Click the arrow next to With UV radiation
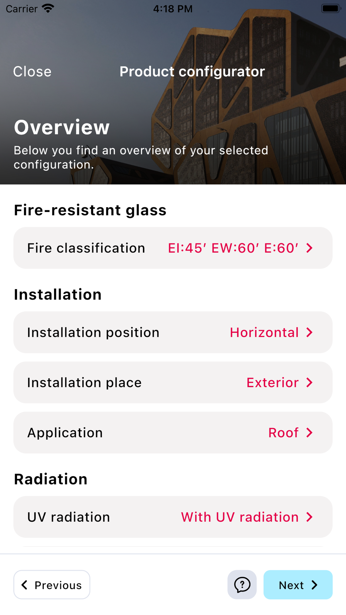Screen dimensions: 346x615 pyautogui.click(x=310, y=517)
